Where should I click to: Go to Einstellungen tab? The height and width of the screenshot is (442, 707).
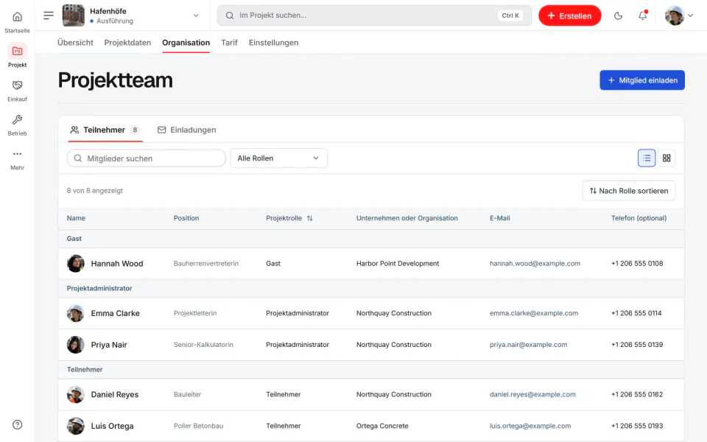pyautogui.click(x=274, y=43)
